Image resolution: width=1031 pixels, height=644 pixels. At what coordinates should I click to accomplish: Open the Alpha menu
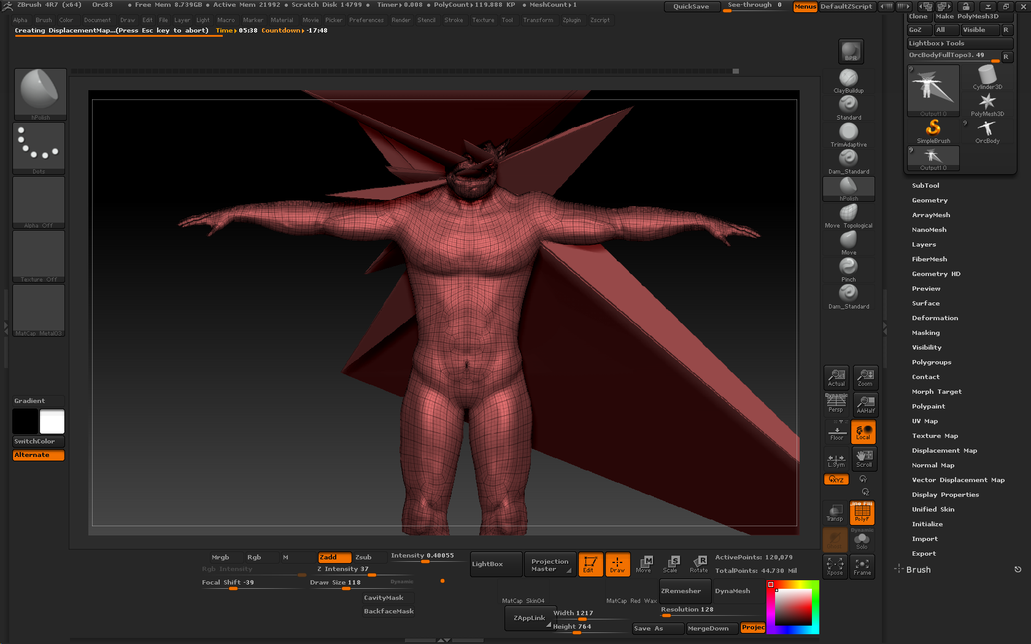tap(20, 20)
